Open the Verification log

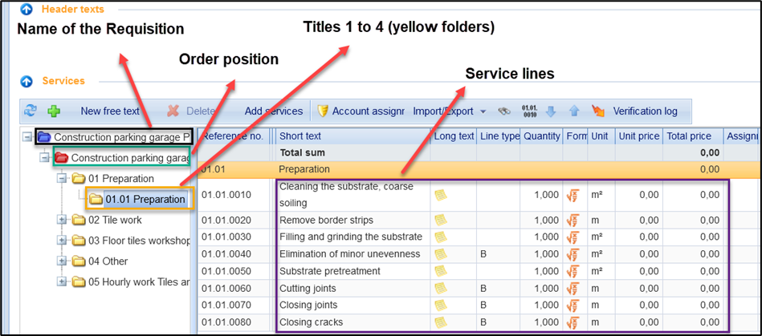644,111
